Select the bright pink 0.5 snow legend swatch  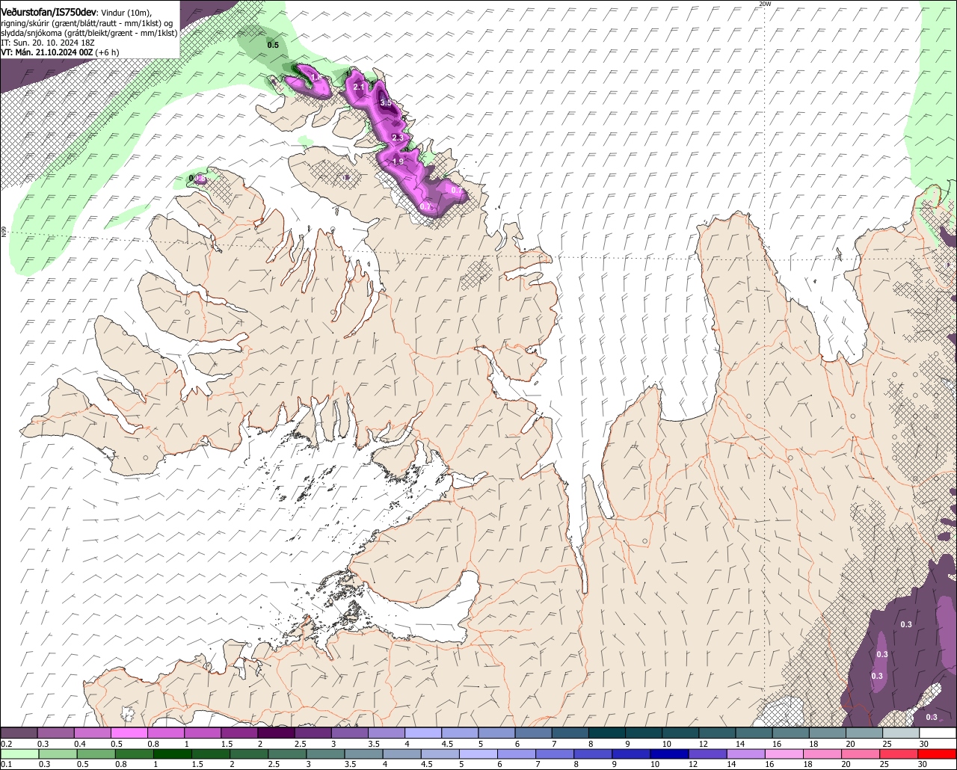(x=129, y=733)
